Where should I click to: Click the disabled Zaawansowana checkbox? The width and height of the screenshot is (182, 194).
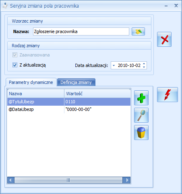15,55
